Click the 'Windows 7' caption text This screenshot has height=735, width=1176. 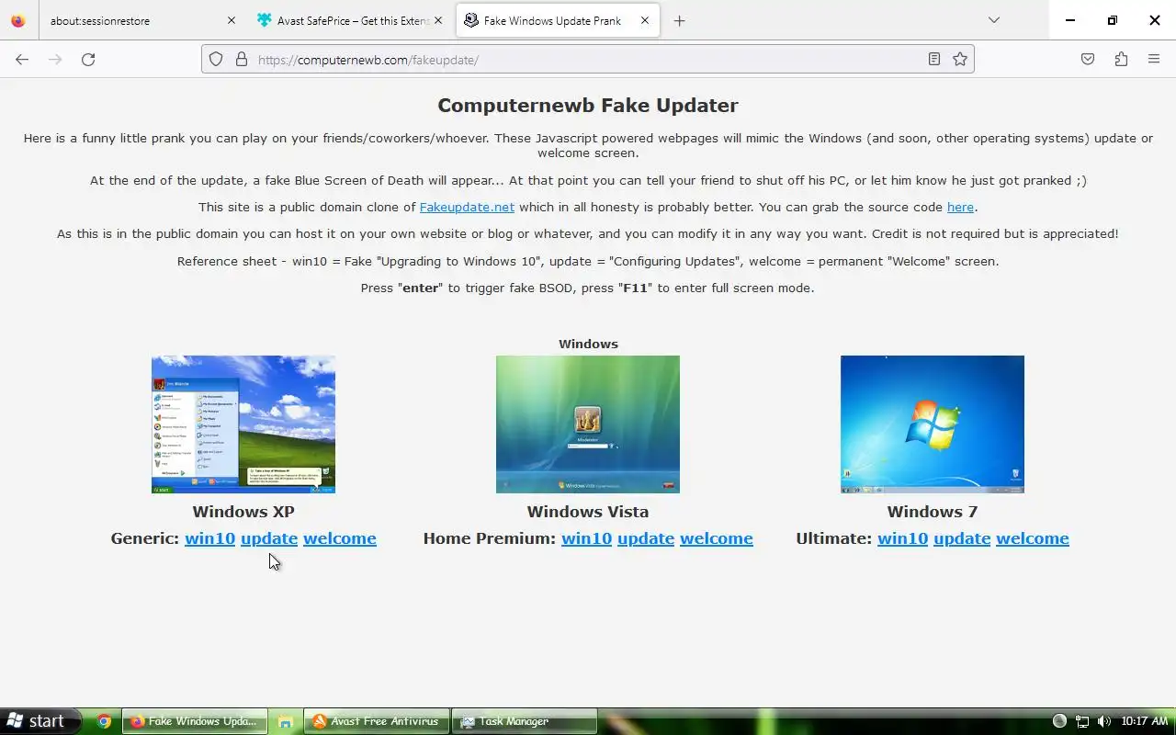click(933, 512)
